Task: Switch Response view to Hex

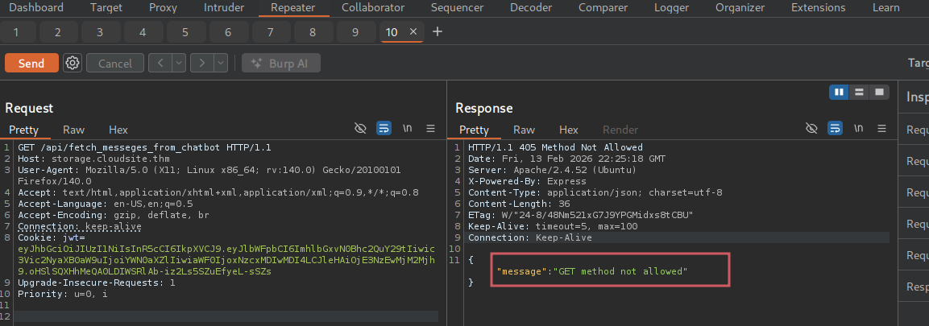Action: 569,130
